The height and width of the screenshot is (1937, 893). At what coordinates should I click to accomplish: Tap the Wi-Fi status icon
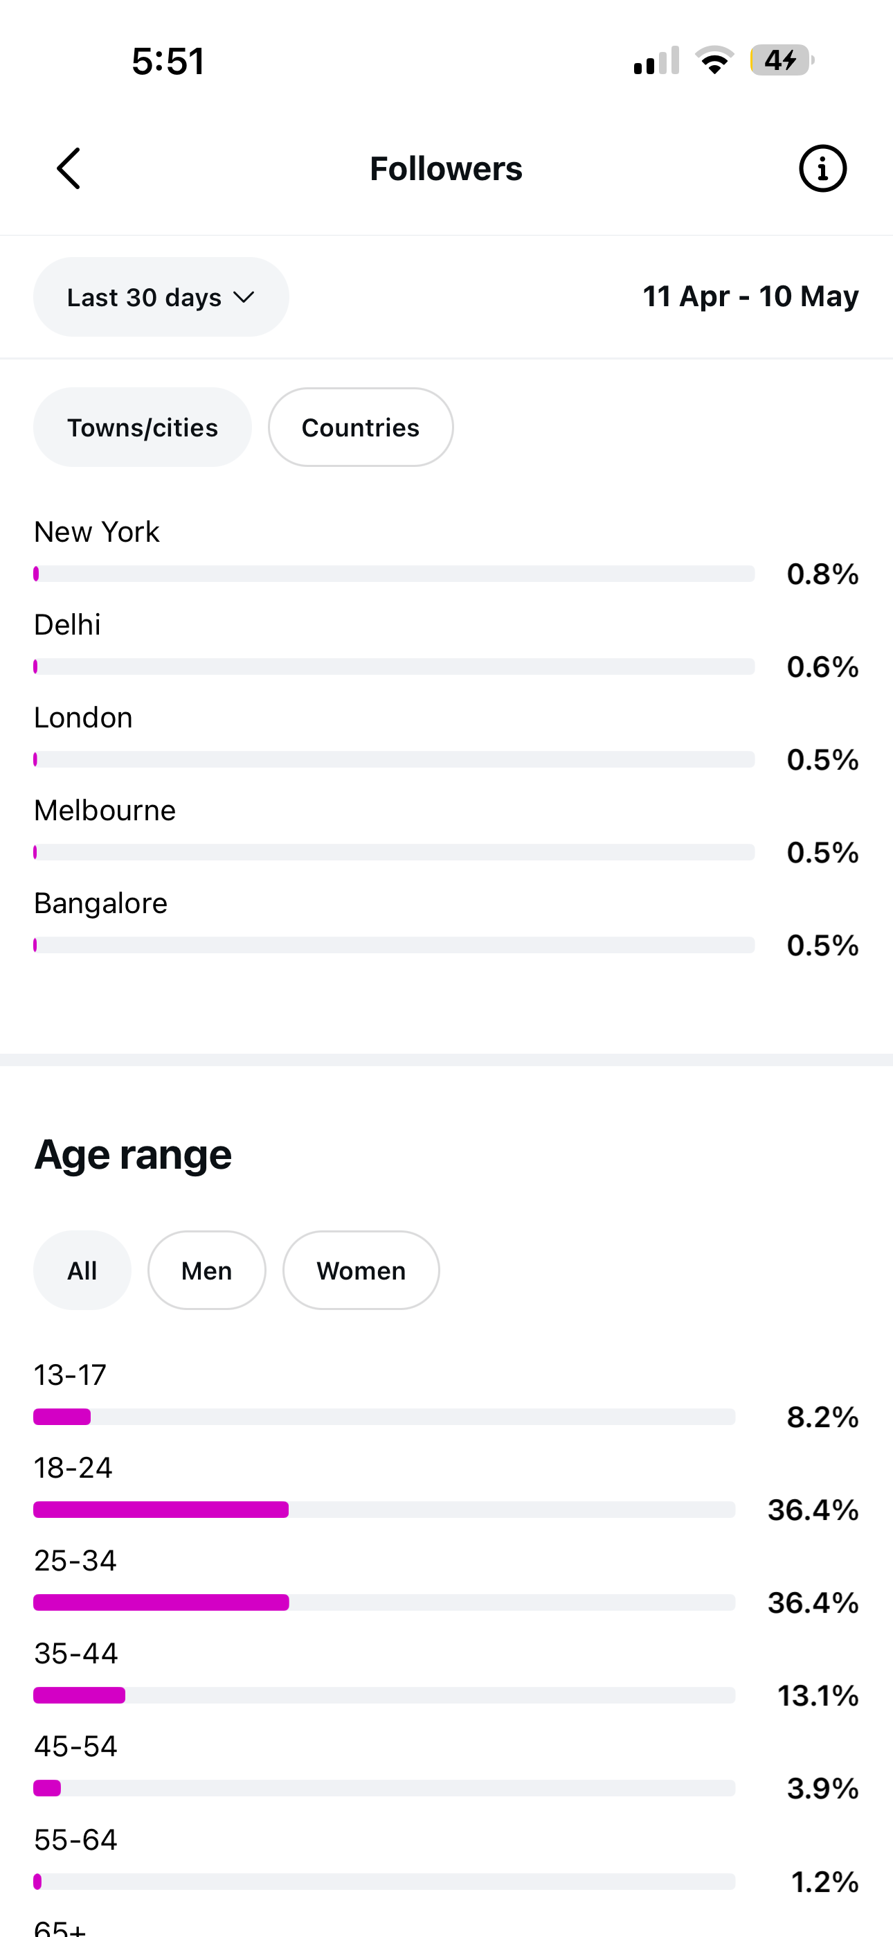point(714,60)
